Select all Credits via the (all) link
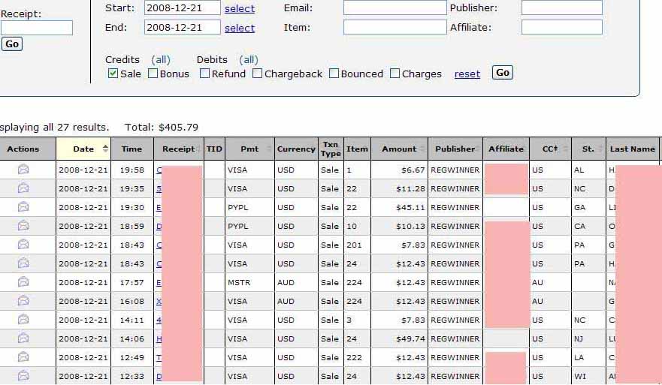 pos(161,60)
